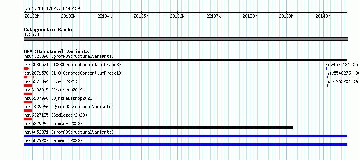Open nsv4039066 gnomAD variant label
This screenshot has width=359, height=160.
[x=69, y=107]
